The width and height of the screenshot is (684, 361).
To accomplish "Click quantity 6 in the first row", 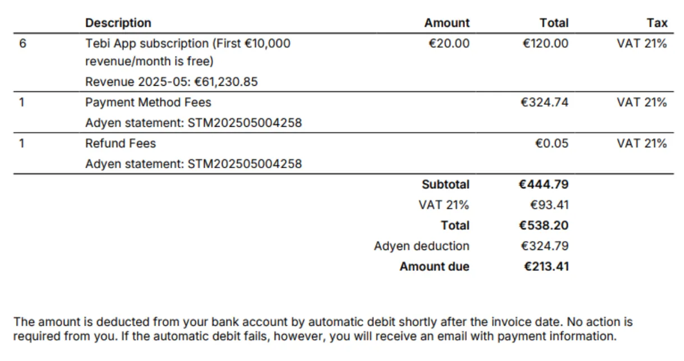I will pyautogui.click(x=22, y=43).
